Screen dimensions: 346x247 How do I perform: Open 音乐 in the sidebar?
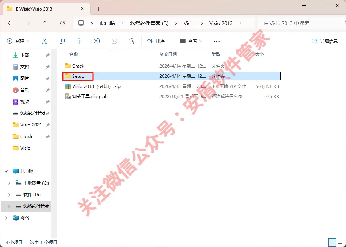(25, 90)
